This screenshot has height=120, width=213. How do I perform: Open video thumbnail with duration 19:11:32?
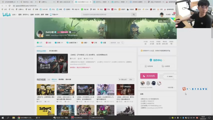coord(105,90)
